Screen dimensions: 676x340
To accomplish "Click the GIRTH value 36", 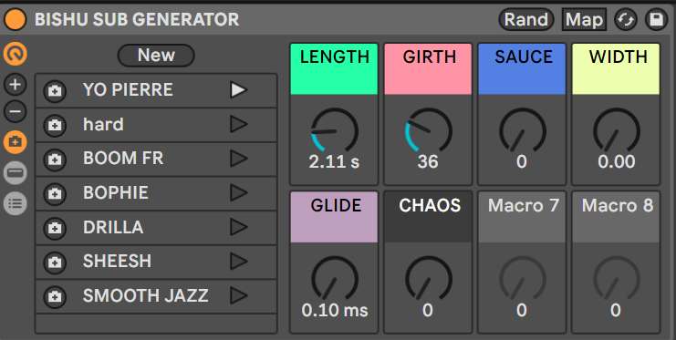I will pos(428,162).
